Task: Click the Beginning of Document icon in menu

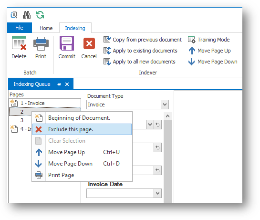Action: (39, 118)
